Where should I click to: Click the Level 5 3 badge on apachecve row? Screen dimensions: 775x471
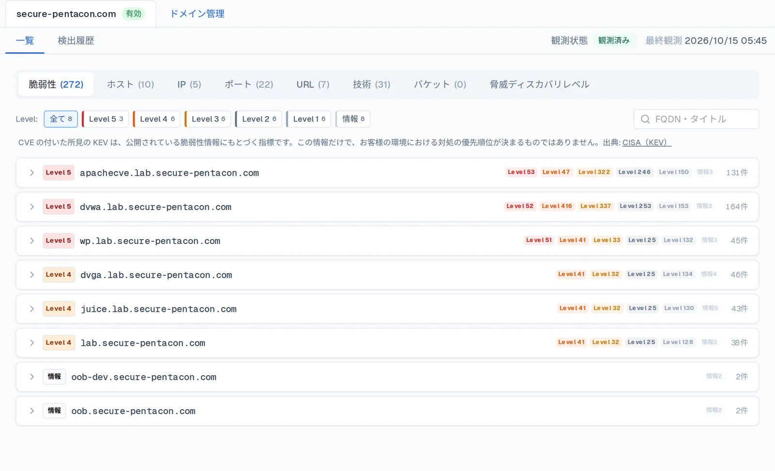coord(521,172)
